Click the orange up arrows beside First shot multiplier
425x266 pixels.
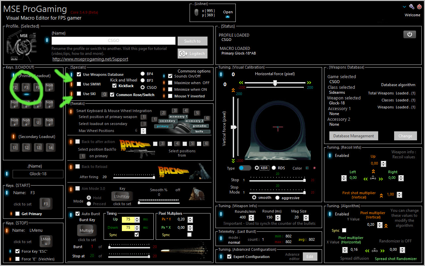pyautogui.click(x=381, y=195)
